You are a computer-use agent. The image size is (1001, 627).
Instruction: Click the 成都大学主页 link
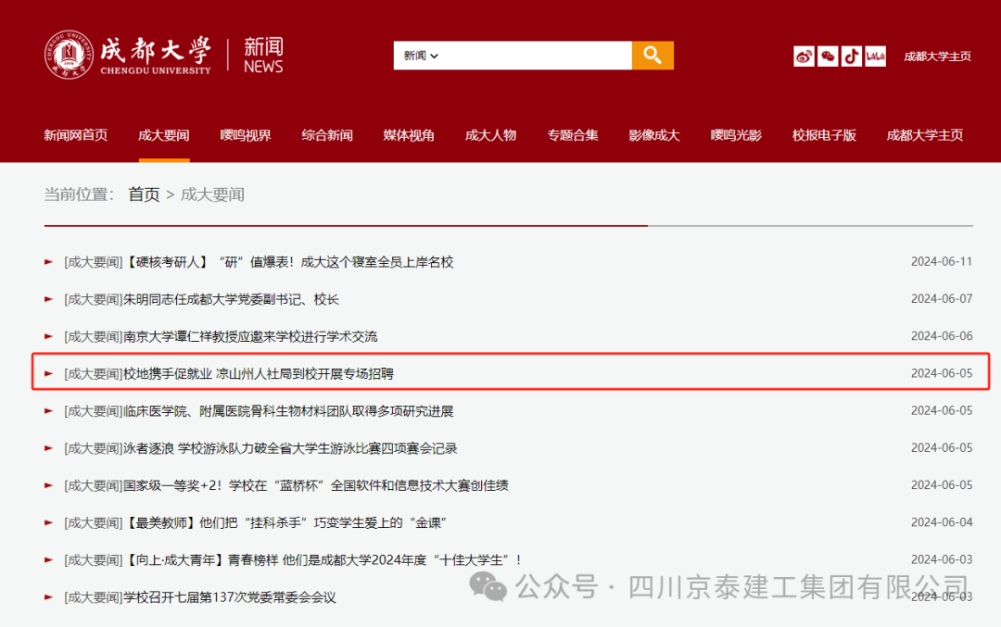pos(937,56)
